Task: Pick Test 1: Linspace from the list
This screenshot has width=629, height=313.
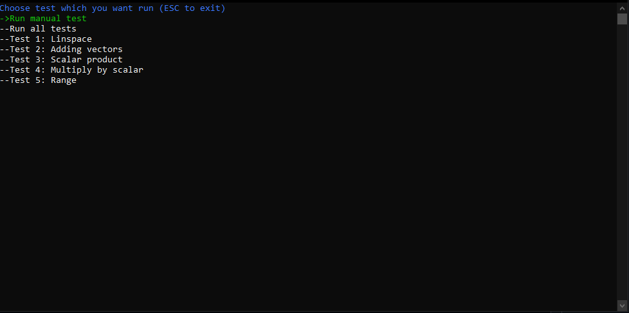Action: point(46,39)
